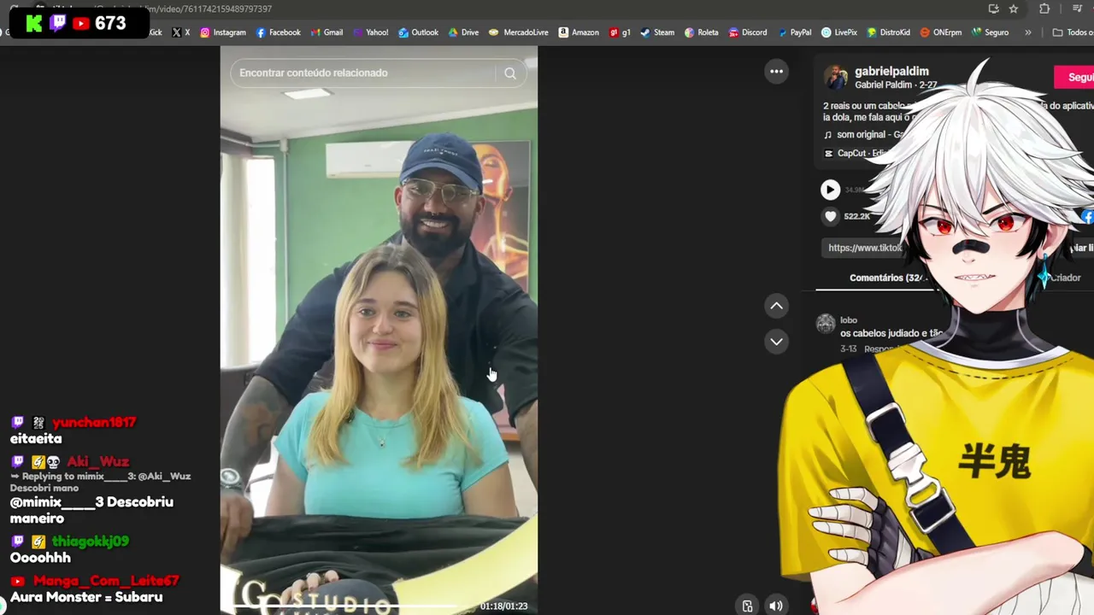The image size is (1094, 615).
Task: Open the Seguro bookmark
Action: [991, 32]
